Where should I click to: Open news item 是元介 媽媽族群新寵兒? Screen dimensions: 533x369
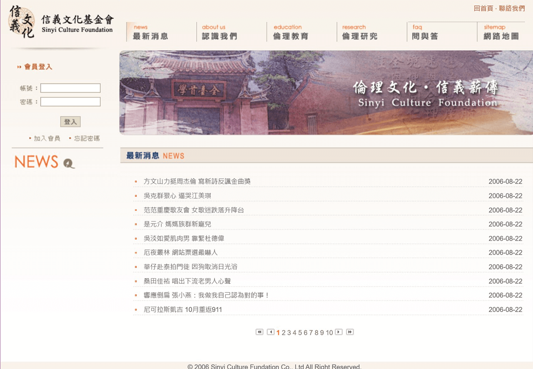pyautogui.click(x=177, y=224)
